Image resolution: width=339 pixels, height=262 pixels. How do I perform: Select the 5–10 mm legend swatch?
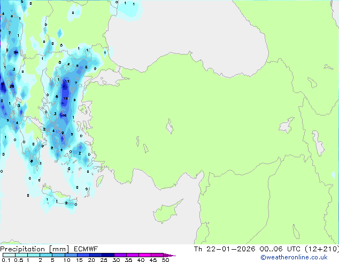[58, 255]
